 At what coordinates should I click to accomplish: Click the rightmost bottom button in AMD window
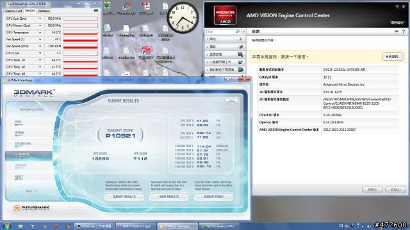pyautogui.click(x=395, y=190)
